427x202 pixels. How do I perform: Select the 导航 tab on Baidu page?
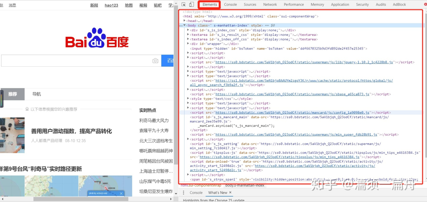(37, 94)
